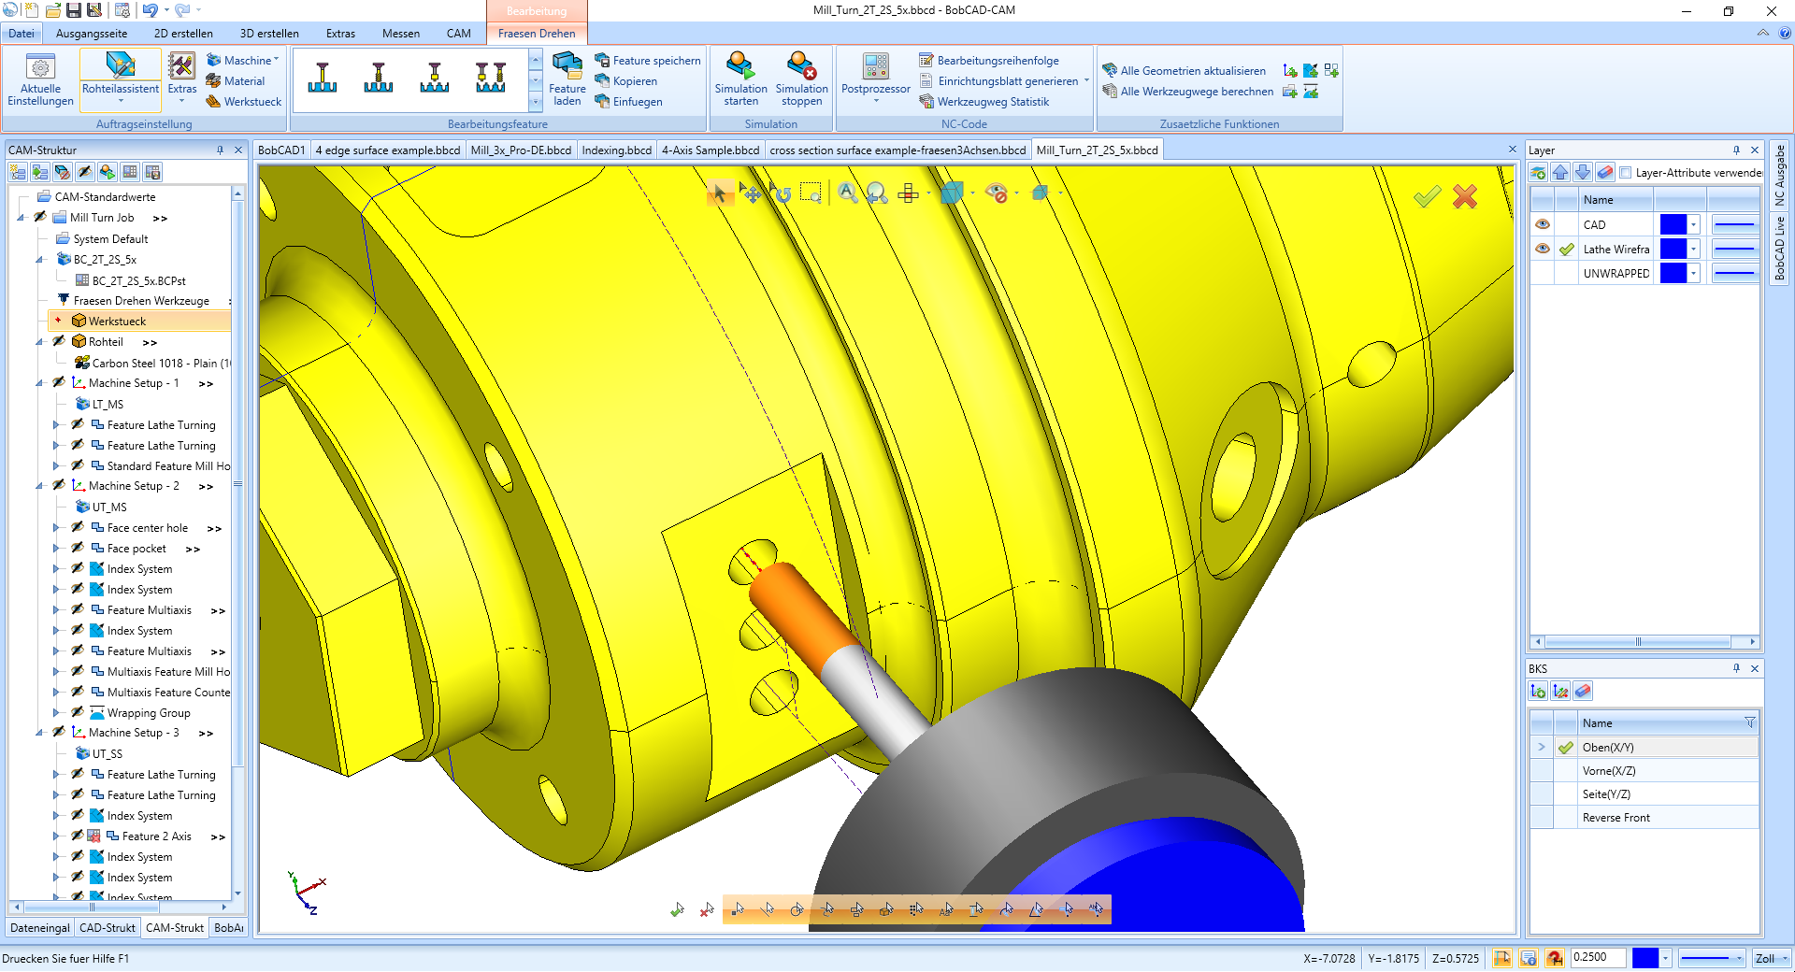This screenshot has width=1795, height=972.
Task: Select the dynamic rotate view tool
Action: (x=783, y=193)
